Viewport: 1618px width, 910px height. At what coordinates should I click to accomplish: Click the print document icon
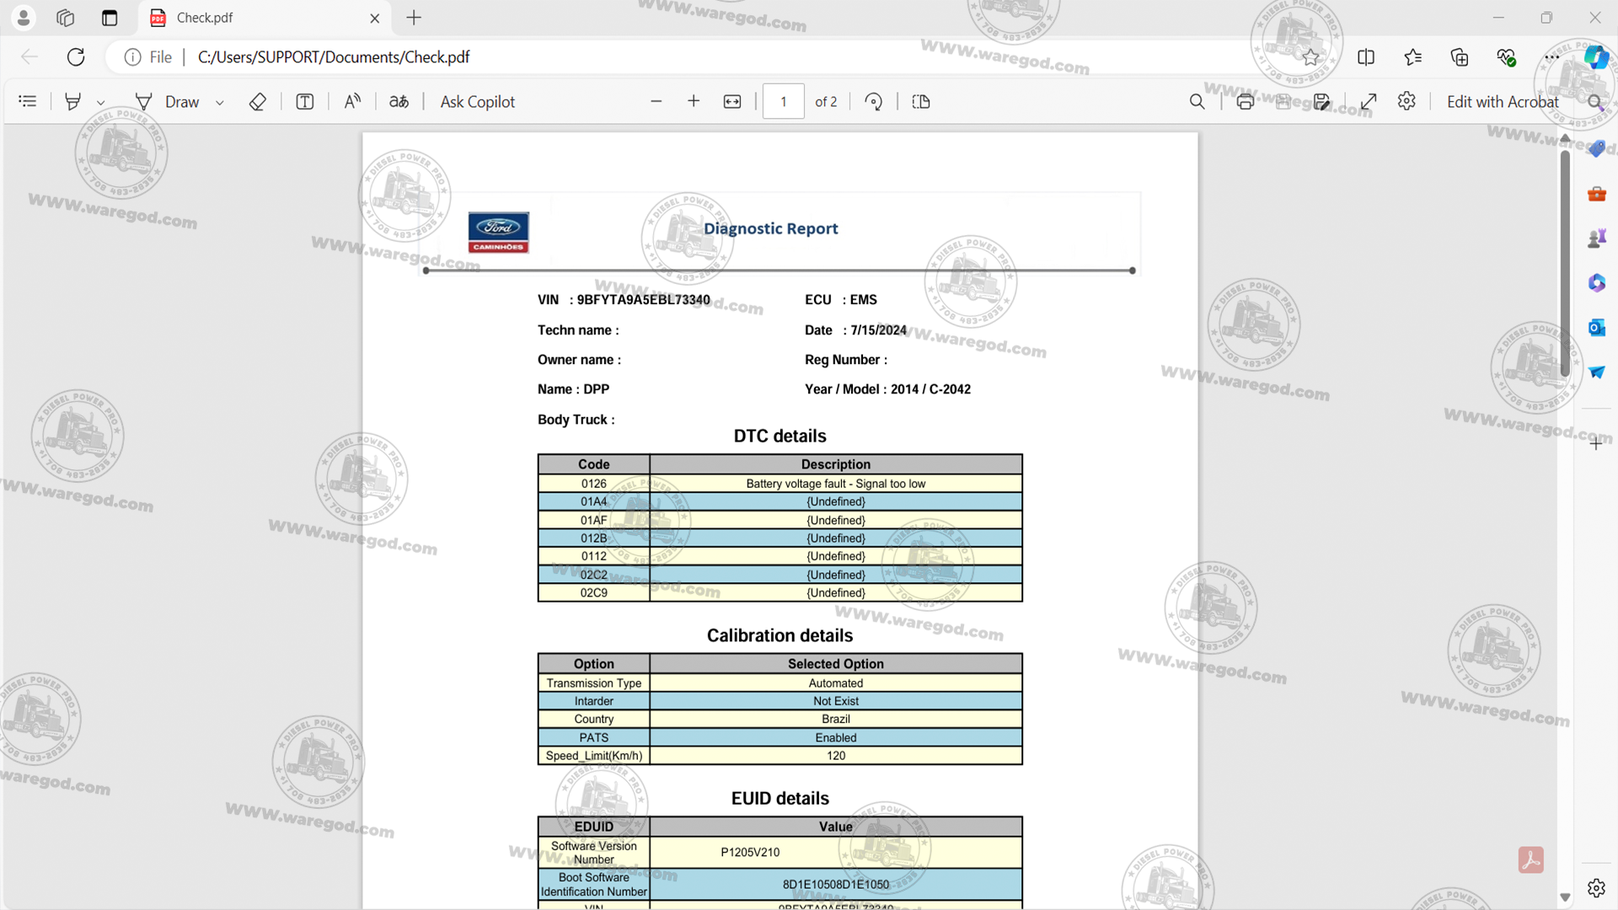coord(1245,102)
